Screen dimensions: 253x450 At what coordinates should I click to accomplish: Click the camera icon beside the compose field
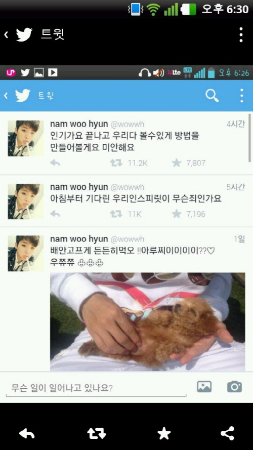(234, 387)
